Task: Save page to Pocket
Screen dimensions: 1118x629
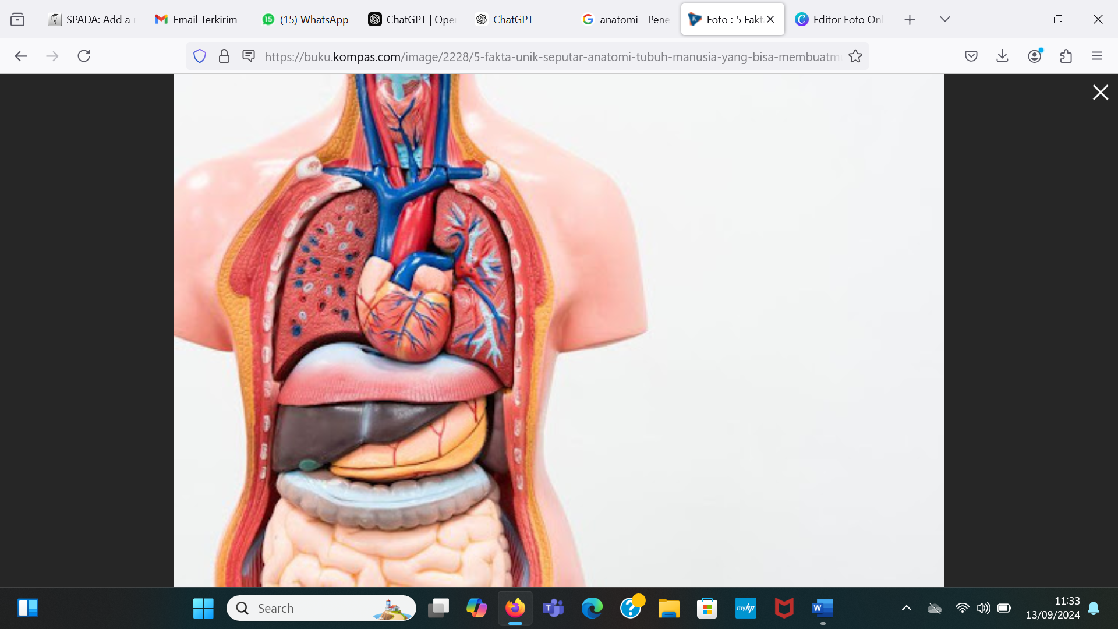Action: tap(971, 56)
